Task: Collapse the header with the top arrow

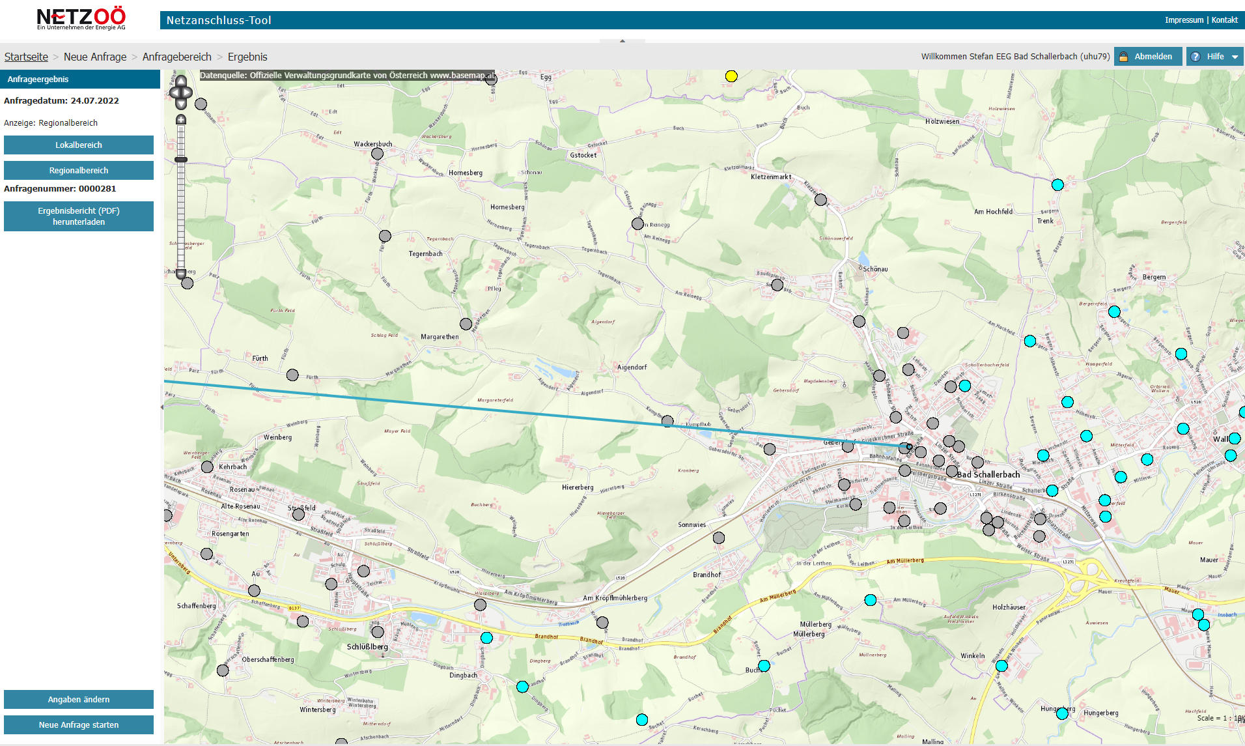Action: coord(622,41)
